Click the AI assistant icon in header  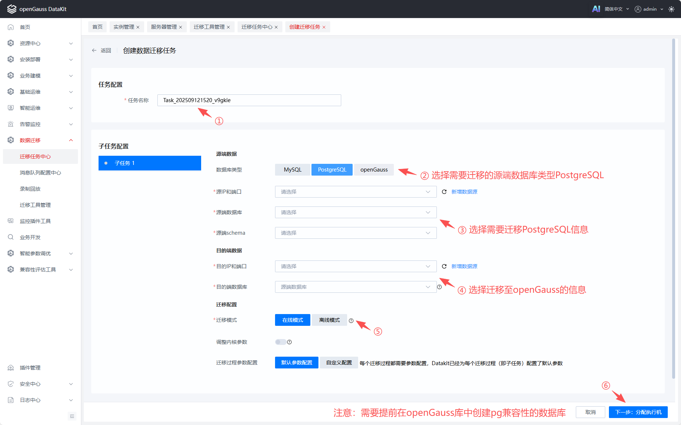pyautogui.click(x=596, y=9)
